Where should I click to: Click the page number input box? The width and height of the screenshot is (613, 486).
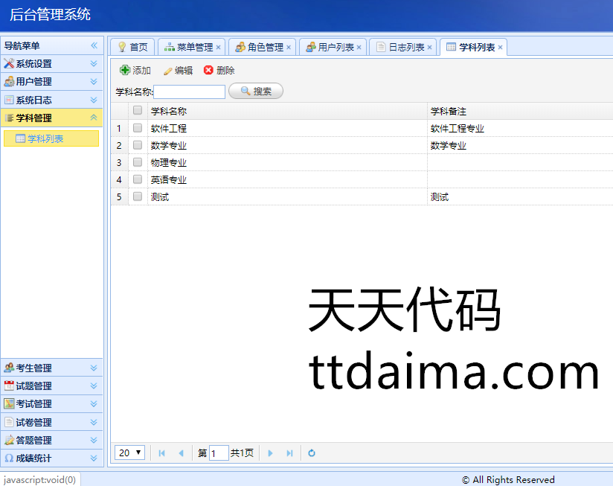pos(219,453)
